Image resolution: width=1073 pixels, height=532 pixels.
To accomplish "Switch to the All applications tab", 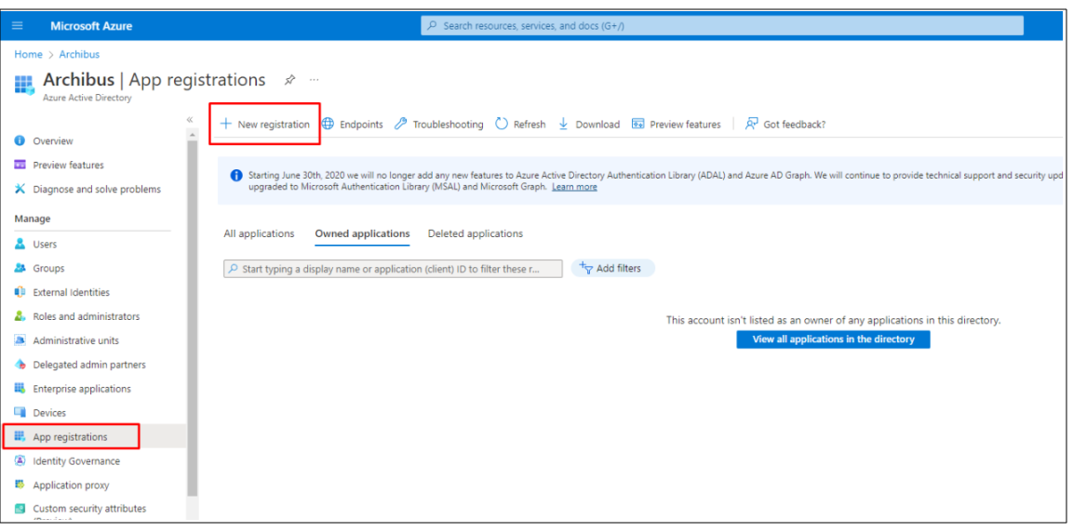I will pyautogui.click(x=259, y=233).
